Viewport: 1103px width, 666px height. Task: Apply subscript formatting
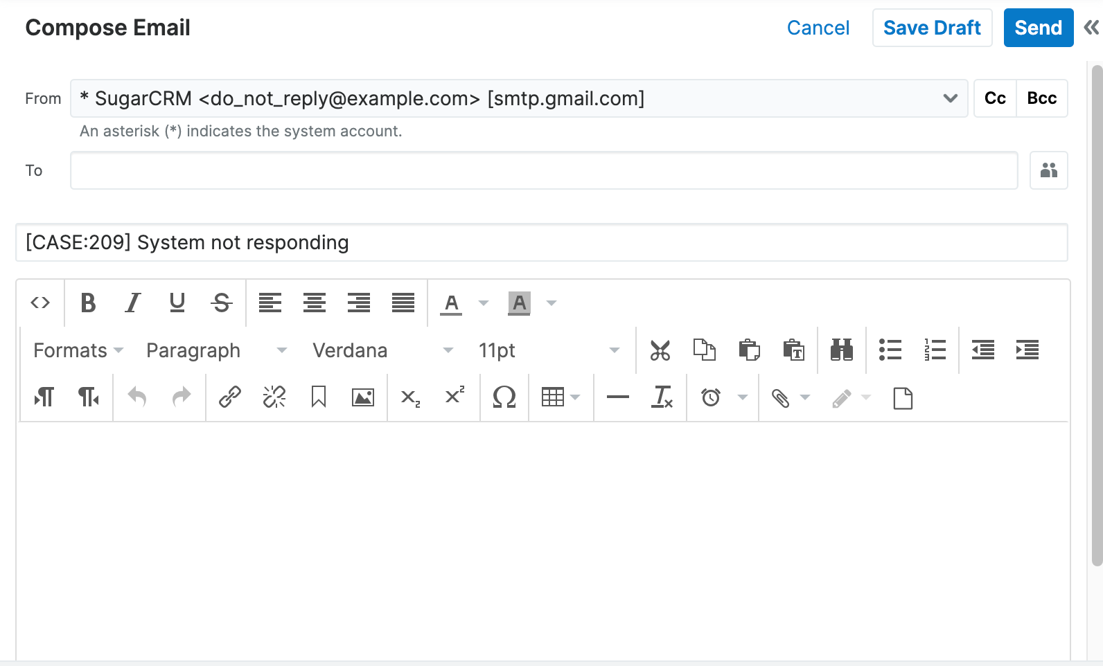[x=411, y=397]
